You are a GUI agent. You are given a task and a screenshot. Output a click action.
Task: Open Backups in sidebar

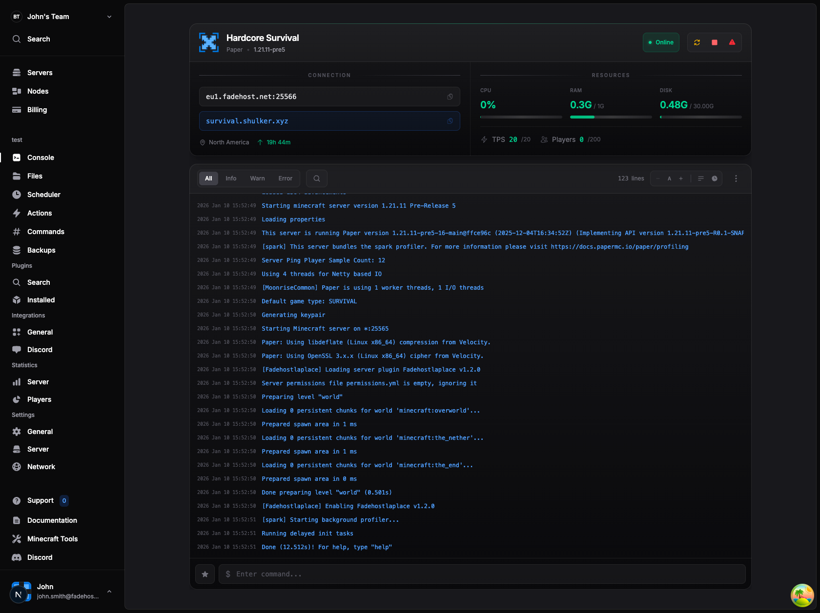[x=62, y=250]
